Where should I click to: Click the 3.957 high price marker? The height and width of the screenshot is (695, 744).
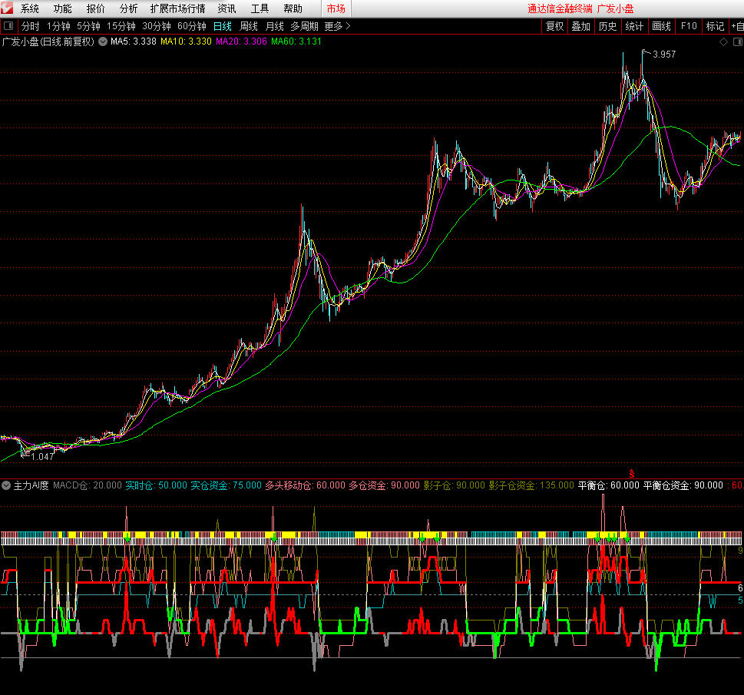point(664,54)
